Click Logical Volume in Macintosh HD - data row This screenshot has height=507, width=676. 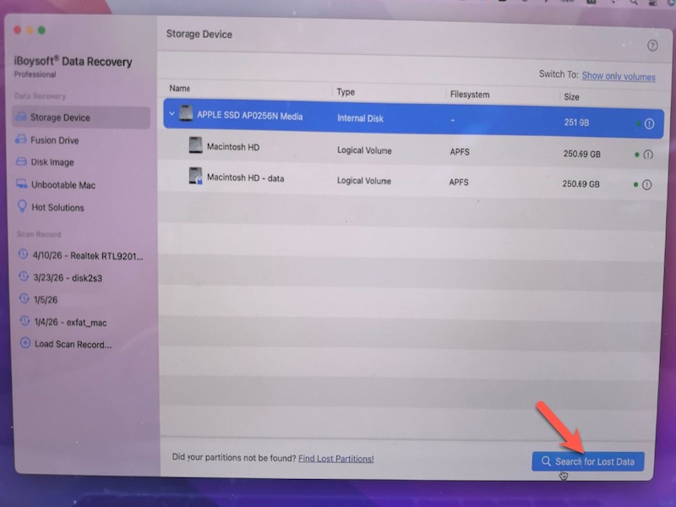coord(364,181)
